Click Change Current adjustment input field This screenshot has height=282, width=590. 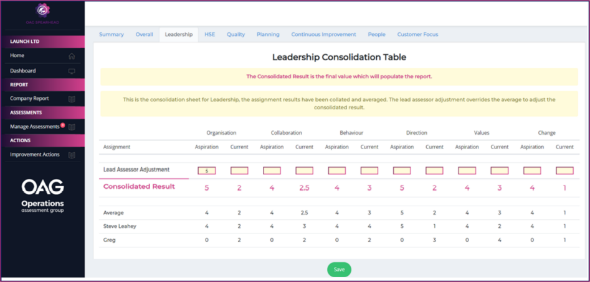pyautogui.click(x=564, y=170)
